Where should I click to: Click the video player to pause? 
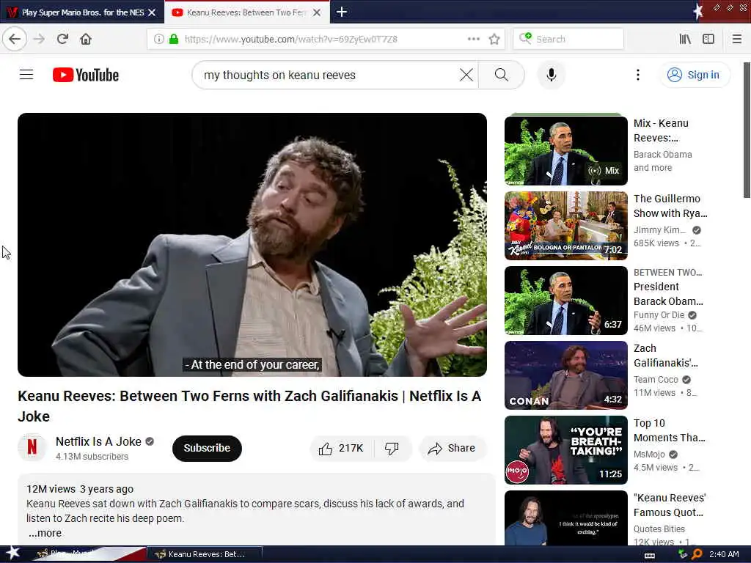tap(252, 245)
